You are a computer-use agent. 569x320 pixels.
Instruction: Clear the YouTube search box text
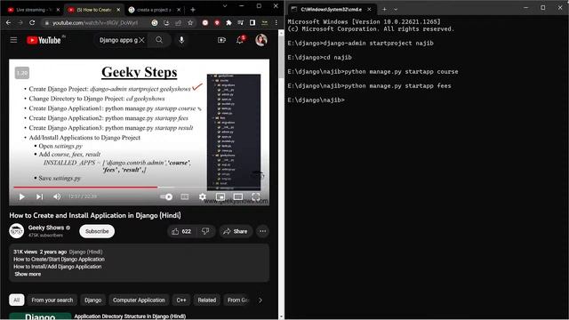(x=142, y=40)
